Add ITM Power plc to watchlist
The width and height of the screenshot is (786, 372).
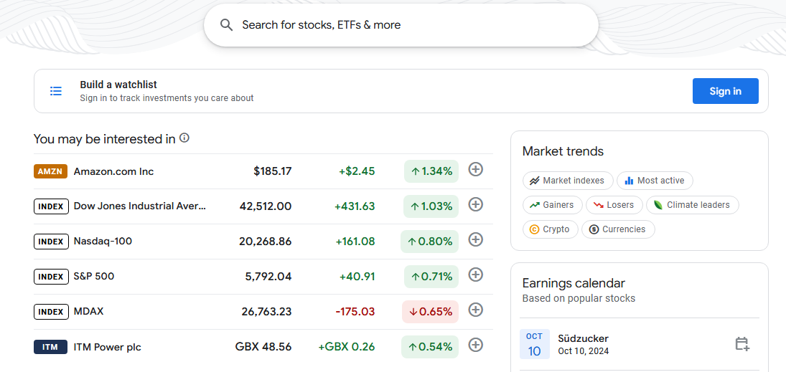point(475,345)
